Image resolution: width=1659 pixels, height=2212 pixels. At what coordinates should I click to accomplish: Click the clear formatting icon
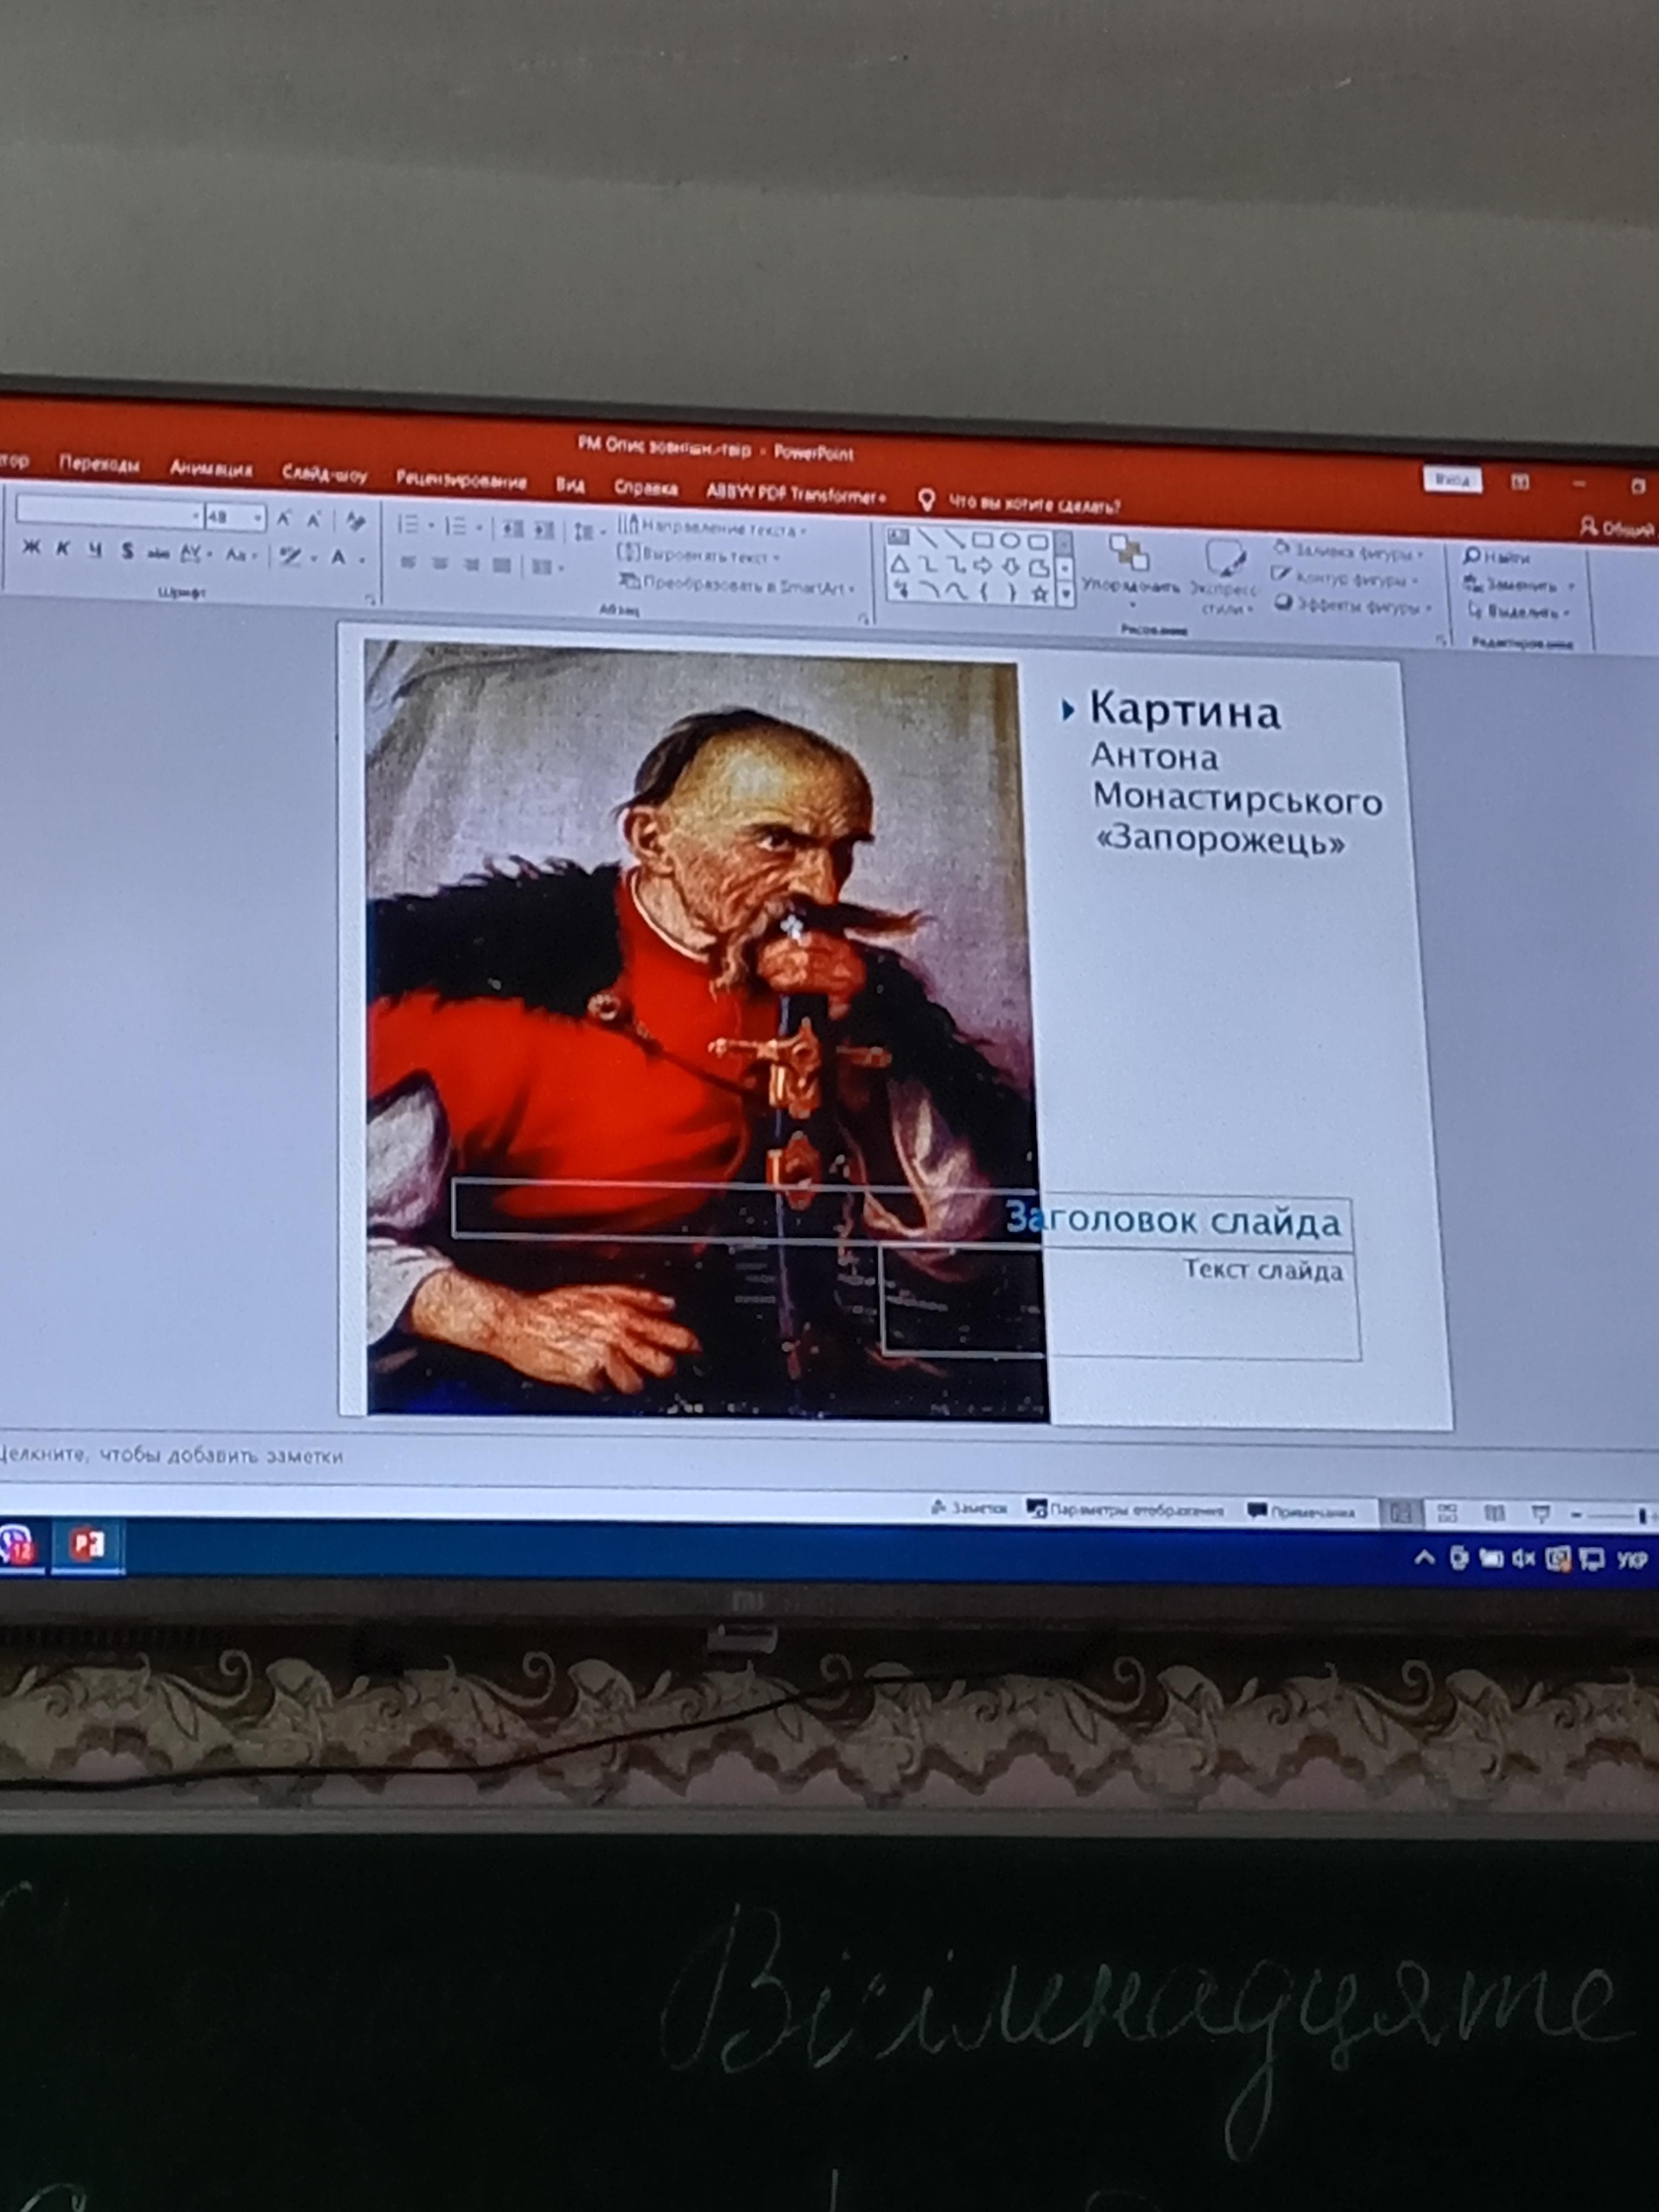pyautogui.click(x=355, y=520)
